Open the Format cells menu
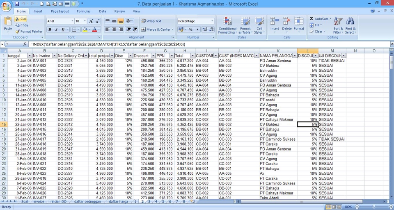 point(299,25)
